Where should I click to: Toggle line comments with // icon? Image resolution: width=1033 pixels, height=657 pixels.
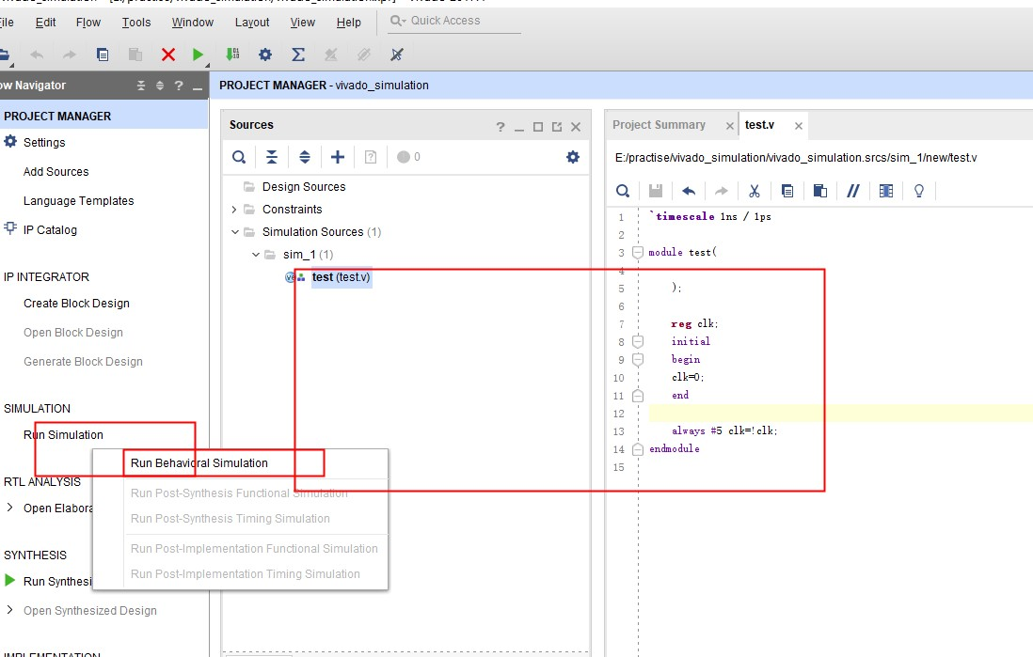coord(853,191)
